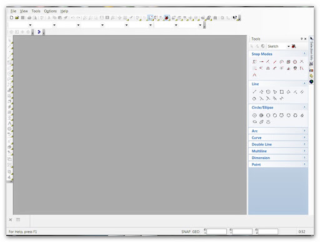The height and width of the screenshot is (242, 320).
Task: Select the Rotated Ellipse tool
Action: coord(261,122)
